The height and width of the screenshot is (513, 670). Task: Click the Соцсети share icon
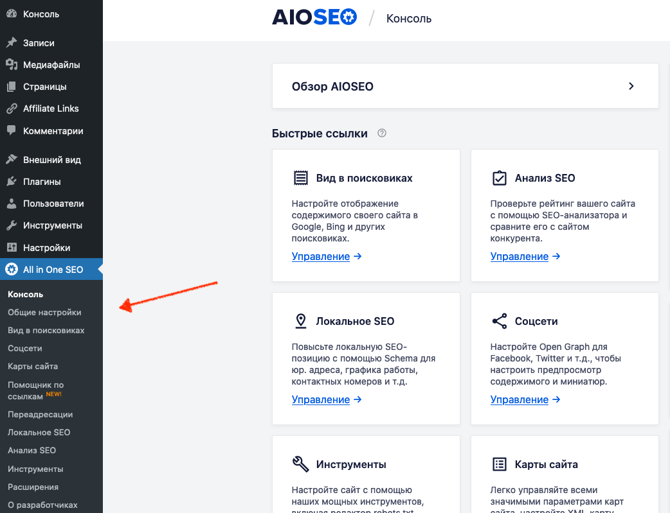click(500, 321)
